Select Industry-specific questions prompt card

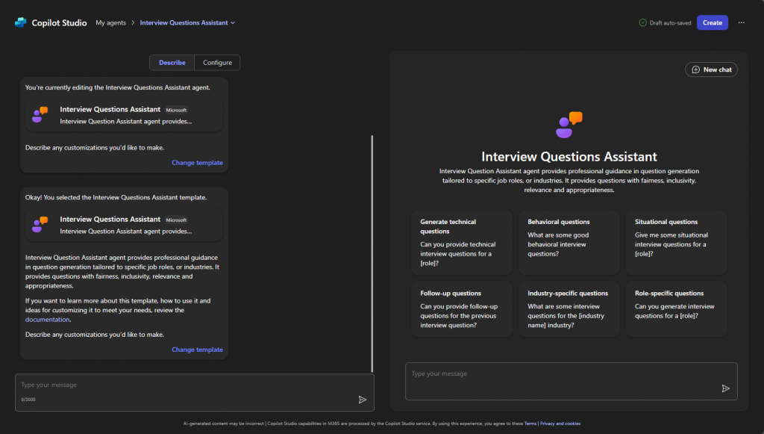pos(569,309)
